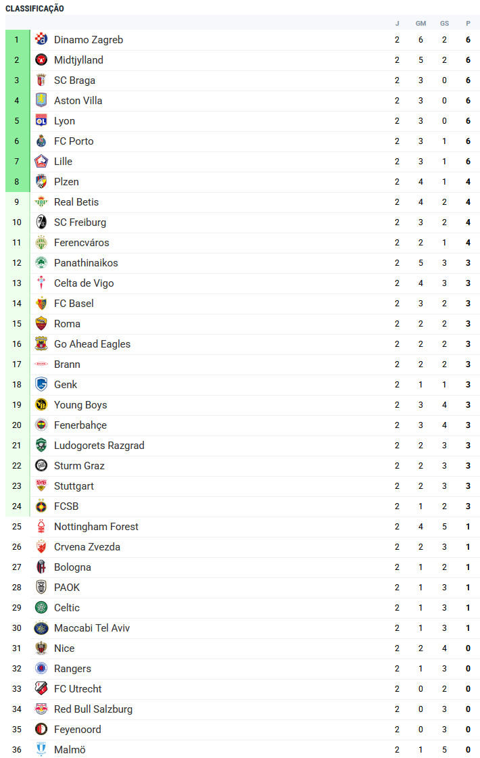Click the P points column header
The height and width of the screenshot is (758, 480).
pyautogui.click(x=468, y=23)
